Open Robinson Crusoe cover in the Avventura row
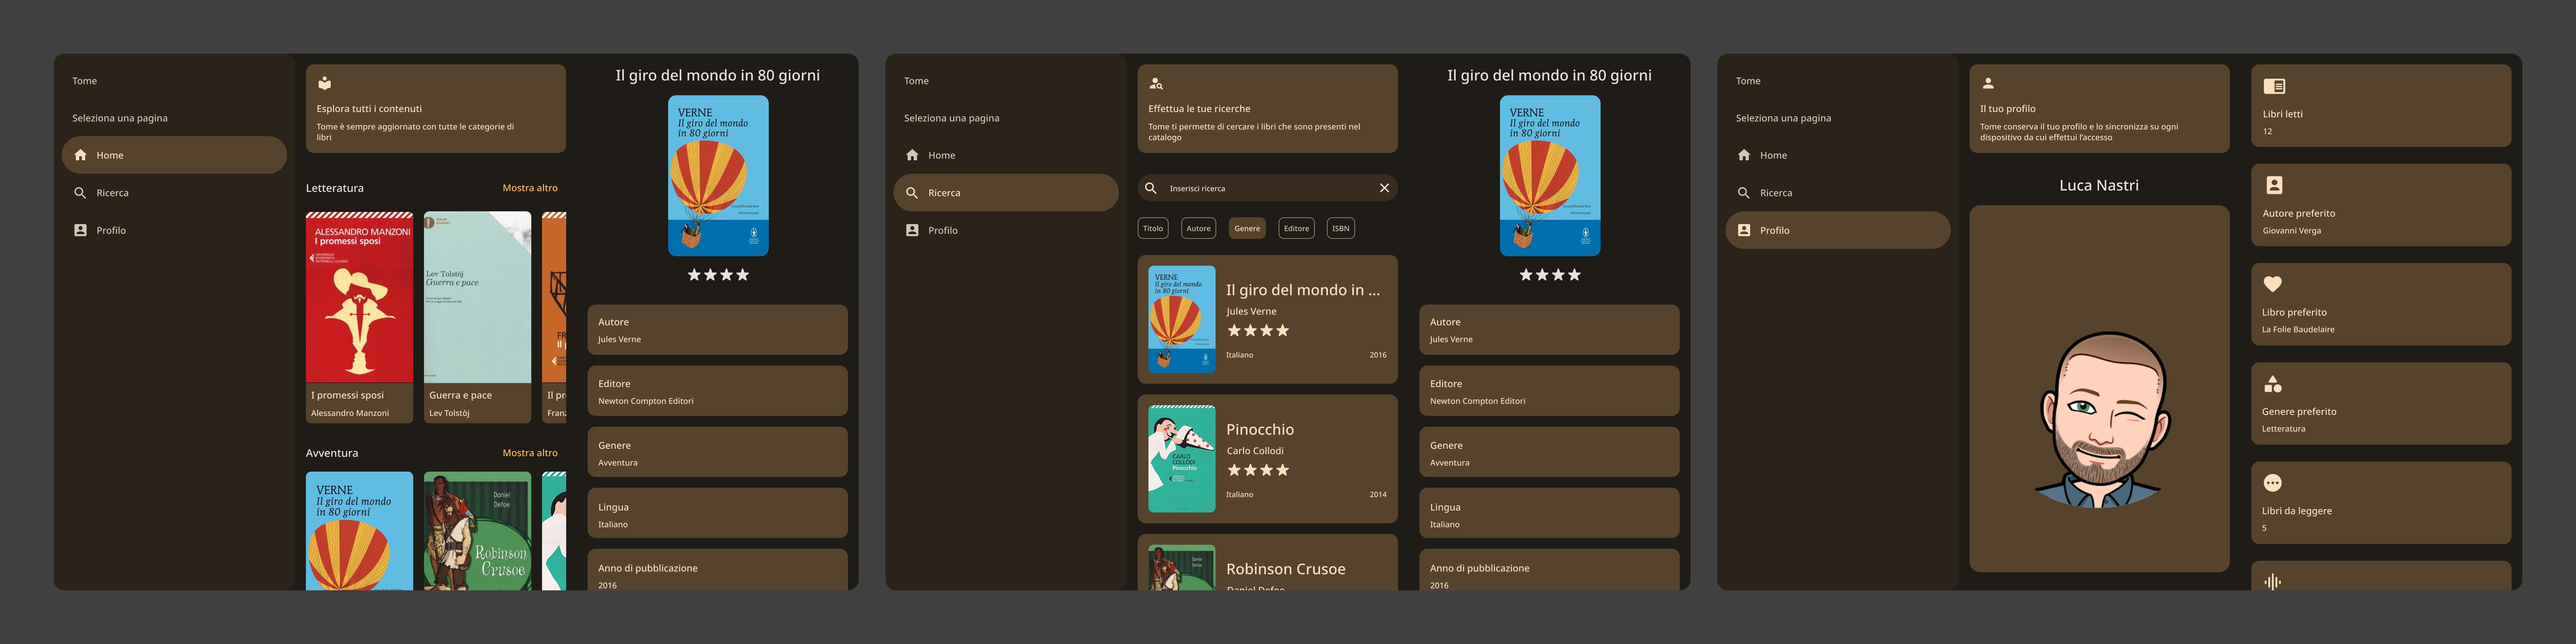Screen dimensions: 2576x644 click(x=477, y=531)
